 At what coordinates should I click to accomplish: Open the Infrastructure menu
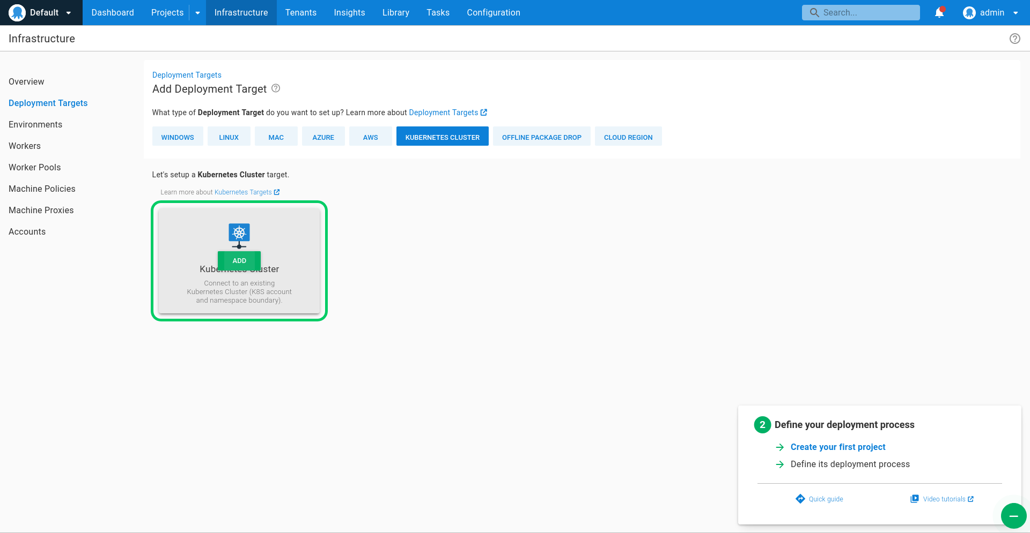pyautogui.click(x=241, y=12)
